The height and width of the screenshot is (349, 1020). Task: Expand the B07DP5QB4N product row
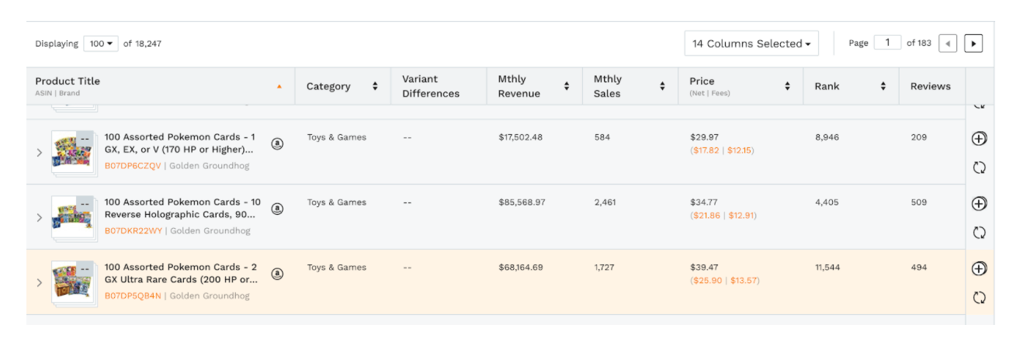point(39,282)
